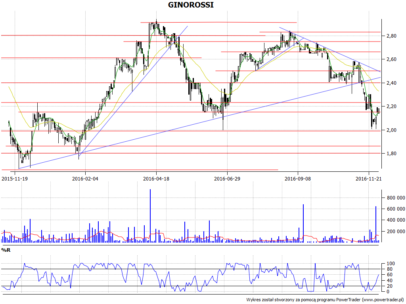
Task: Click the 80 level on %R axis
Action: (389, 269)
